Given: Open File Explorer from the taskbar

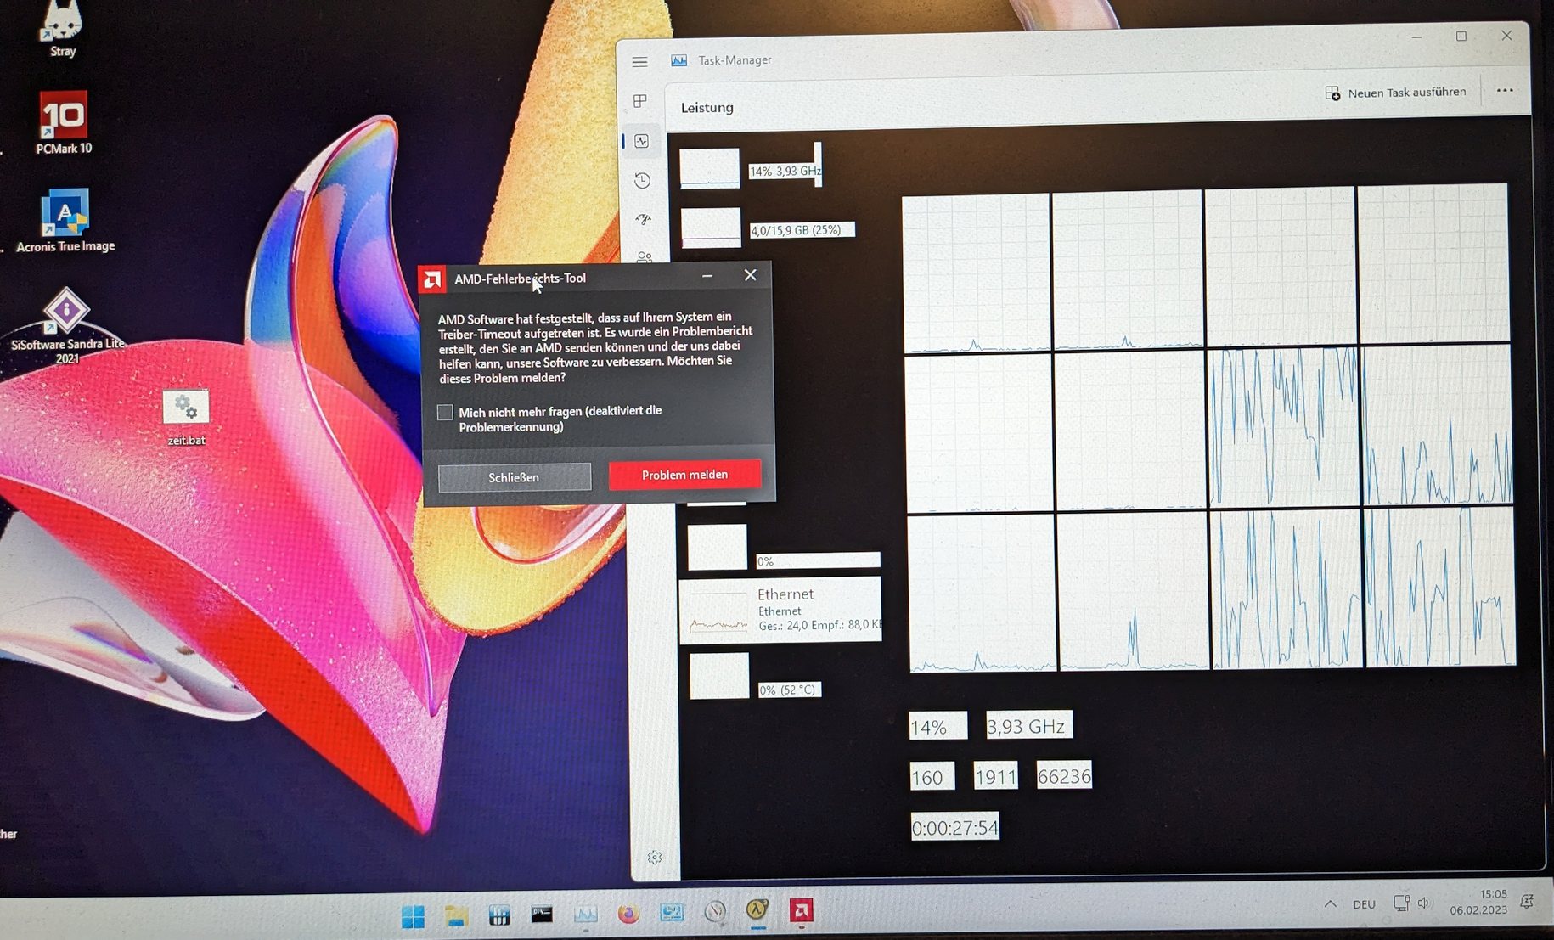Looking at the screenshot, I should [456, 915].
